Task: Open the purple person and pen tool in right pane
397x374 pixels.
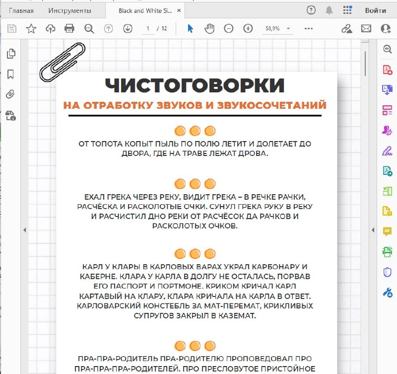Action: click(387, 131)
